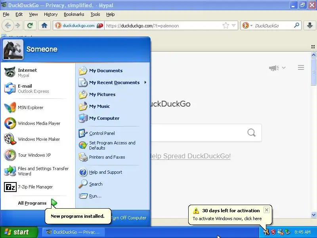Click the user account picture for Someone
The height and width of the screenshot is (238, 317).
(13, 49)
